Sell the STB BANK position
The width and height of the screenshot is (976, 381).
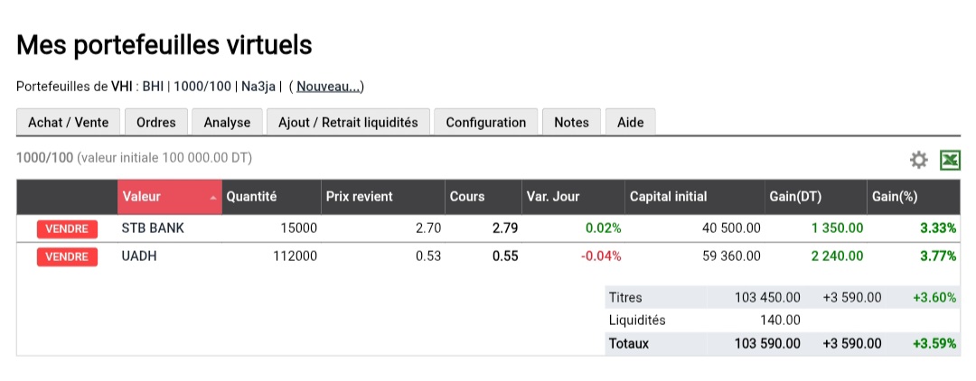click(x=67, y=228)
